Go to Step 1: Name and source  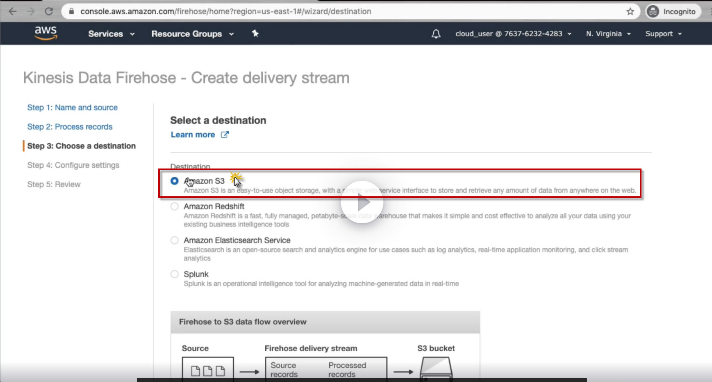73,108
